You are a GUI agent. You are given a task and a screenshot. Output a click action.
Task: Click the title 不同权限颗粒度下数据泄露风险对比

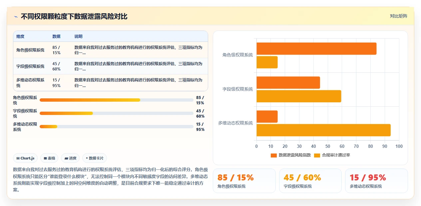74,17
